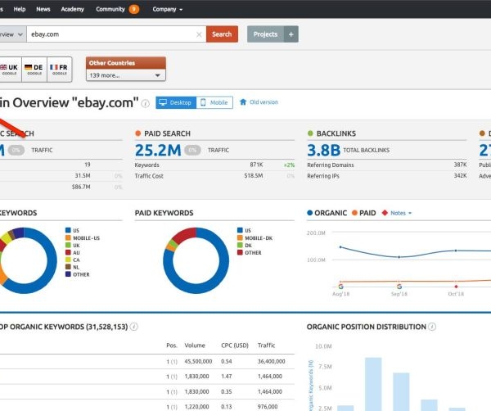The height and width of the screenshot is (411, 491).
Task: Open the Academy menu item
Action: point(72,9)
